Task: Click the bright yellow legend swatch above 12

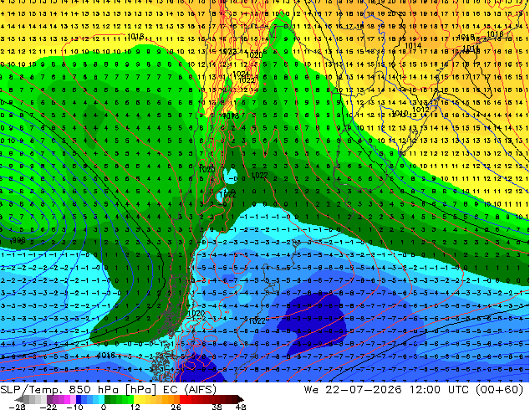Action: click(136, 399)
